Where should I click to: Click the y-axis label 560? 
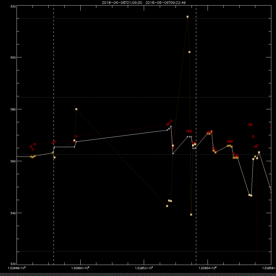13,161
